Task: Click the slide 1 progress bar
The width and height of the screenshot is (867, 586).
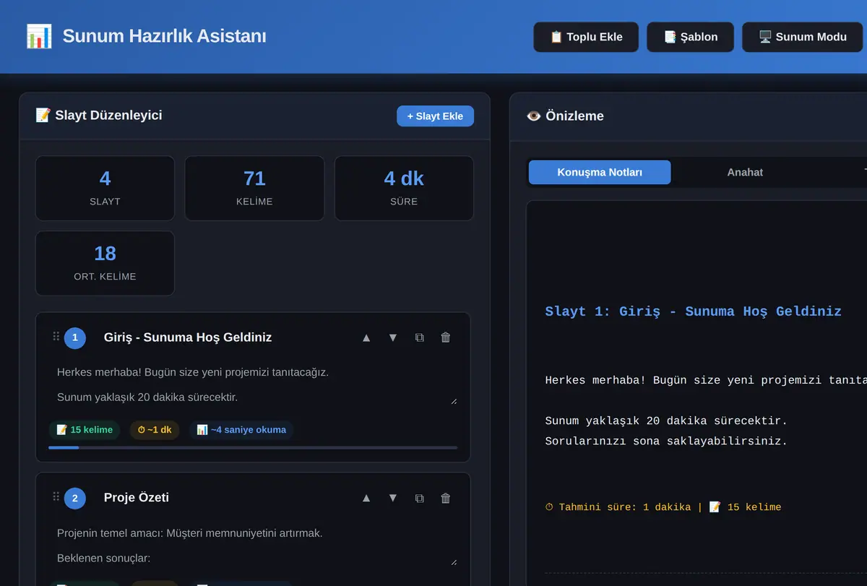Action: click(253, 448)
